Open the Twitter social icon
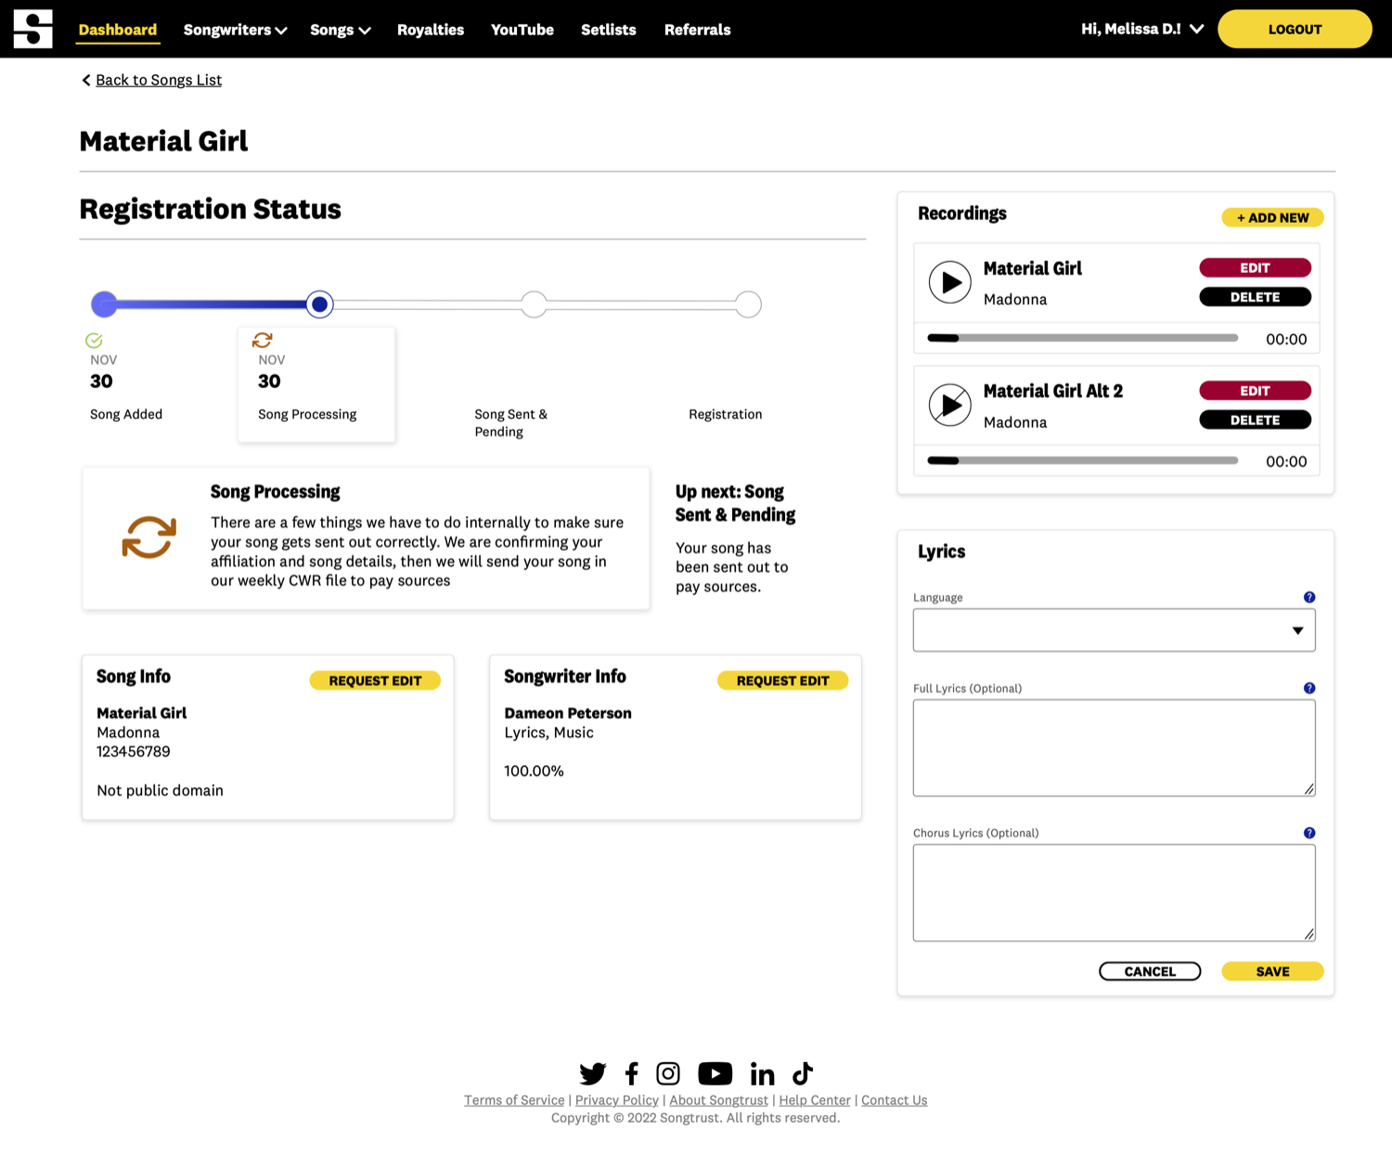This screenshot has height=1154, width=1392. [x=592, y=1074]
